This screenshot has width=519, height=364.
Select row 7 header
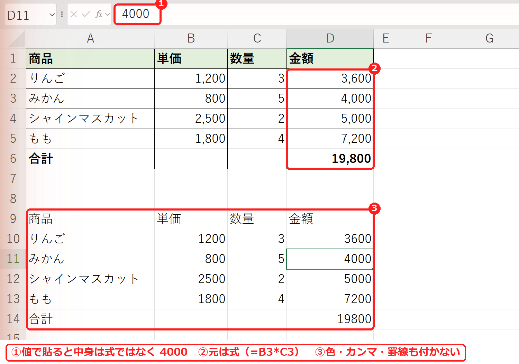point(13,179)
